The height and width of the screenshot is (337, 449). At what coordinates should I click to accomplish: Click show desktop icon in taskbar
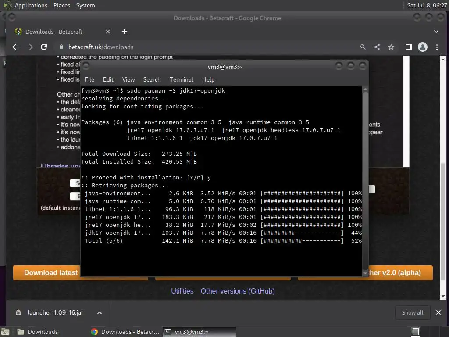5,332
